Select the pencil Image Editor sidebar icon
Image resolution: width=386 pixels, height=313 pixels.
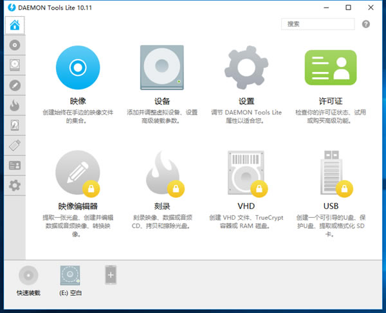[14, 85]
